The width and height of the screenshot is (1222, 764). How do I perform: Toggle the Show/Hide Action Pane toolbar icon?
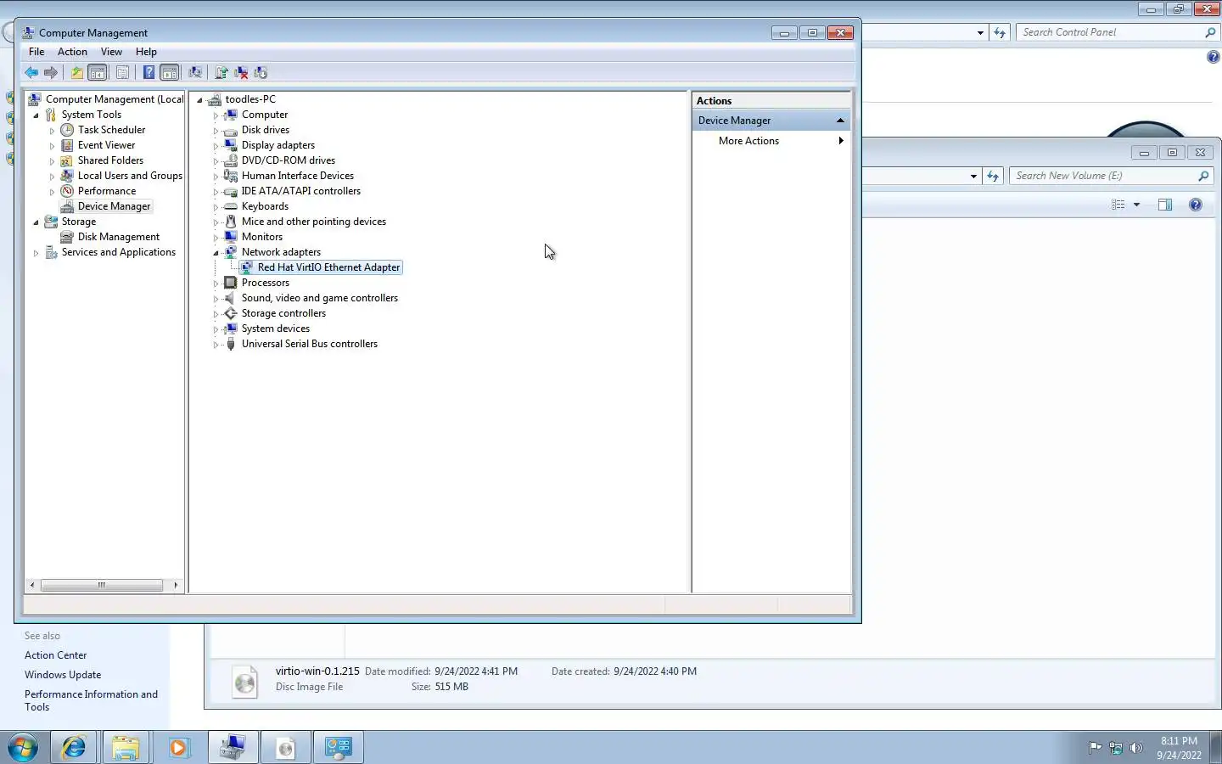pyautogui.click(x=170, y=73)
